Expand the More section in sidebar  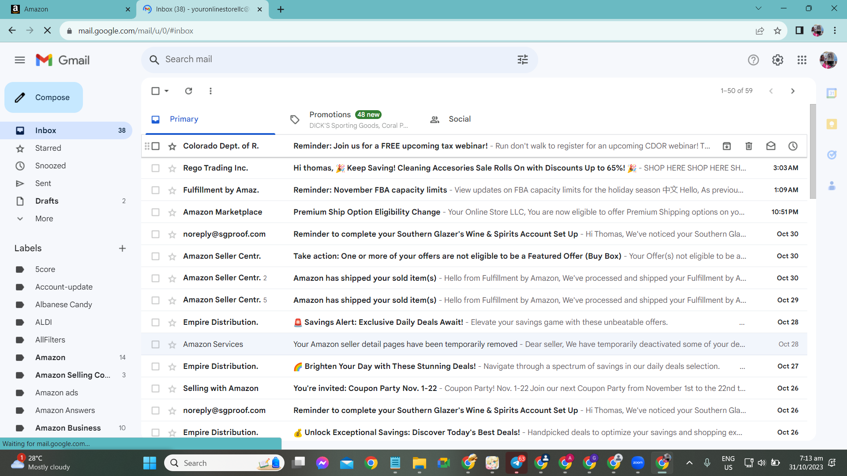[x=44, y=219]
